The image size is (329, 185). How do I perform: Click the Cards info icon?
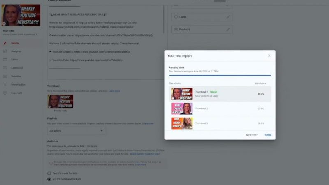pos(176,17)
